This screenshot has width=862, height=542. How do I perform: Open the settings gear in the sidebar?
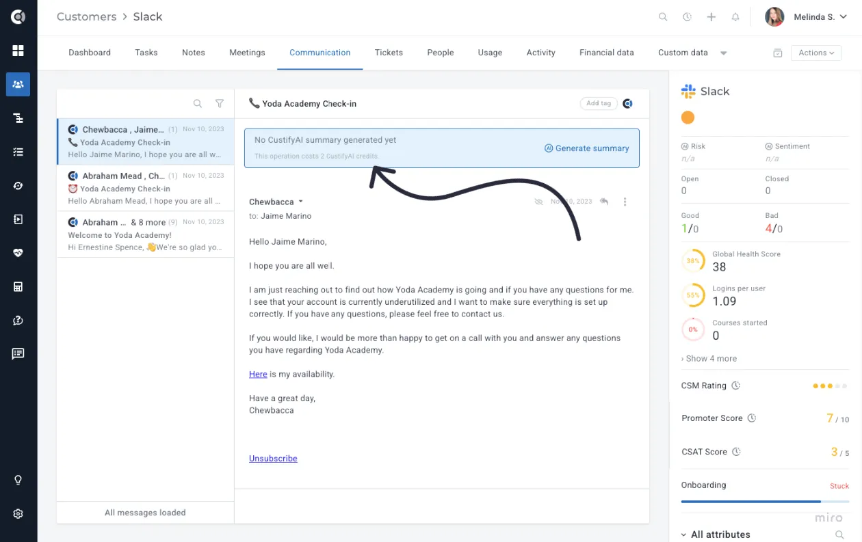[x=18, y=514]
